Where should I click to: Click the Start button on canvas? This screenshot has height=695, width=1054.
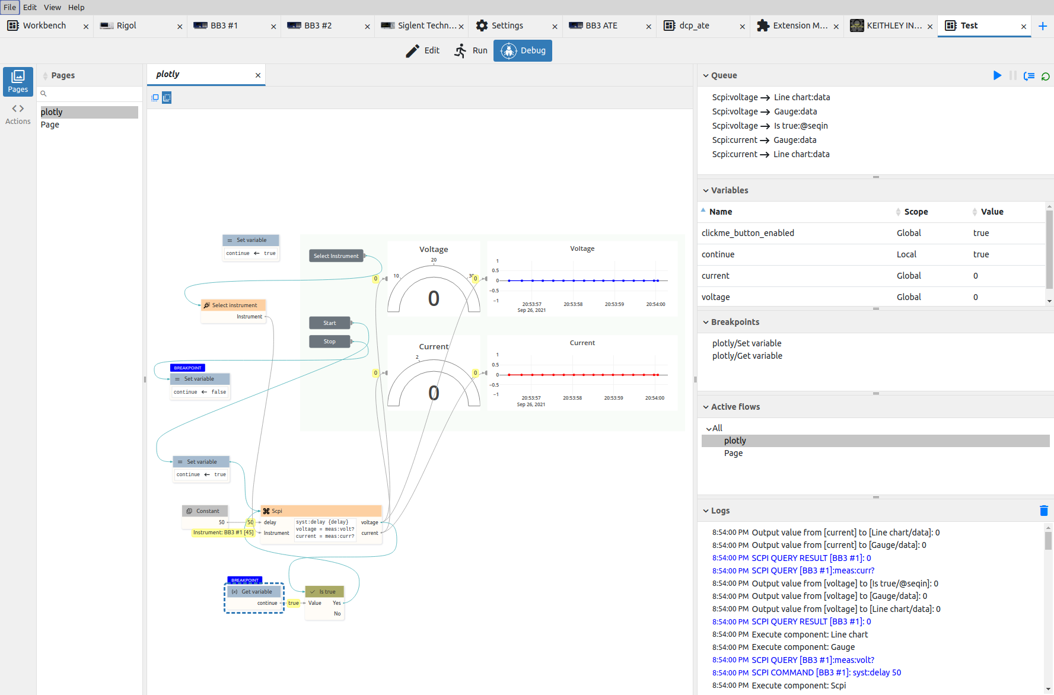(x=329, y=323)
